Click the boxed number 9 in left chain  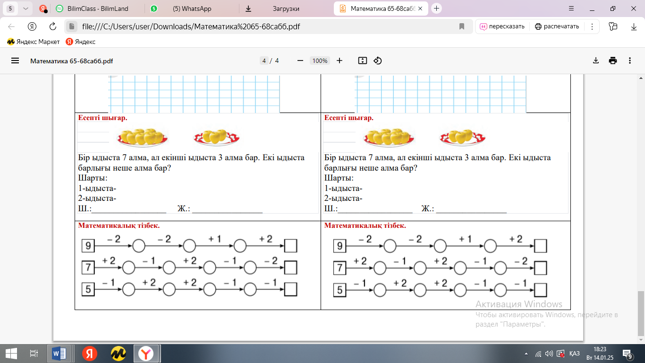tap(88, 246)
